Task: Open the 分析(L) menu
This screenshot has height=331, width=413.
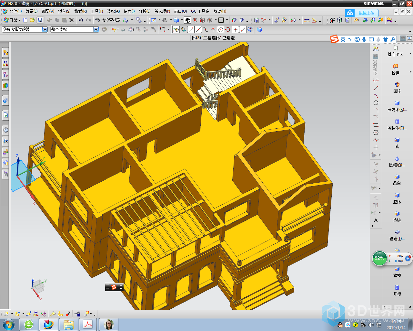Action: coord(144,11)
